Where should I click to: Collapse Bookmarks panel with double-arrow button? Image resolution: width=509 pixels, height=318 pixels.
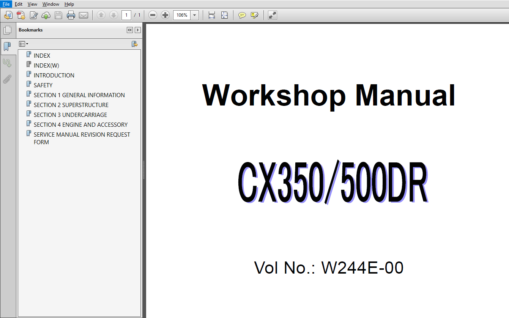[130, 30]
